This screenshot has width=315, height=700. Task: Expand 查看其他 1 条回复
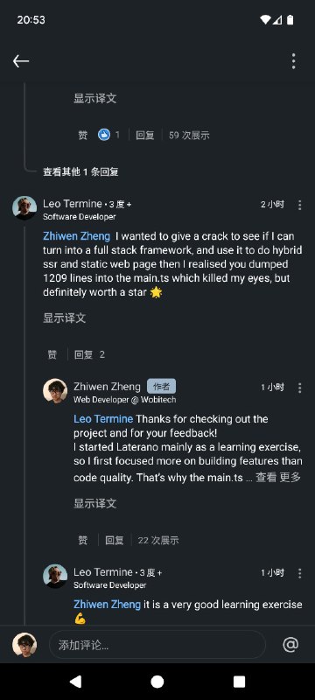coord(80,171)
